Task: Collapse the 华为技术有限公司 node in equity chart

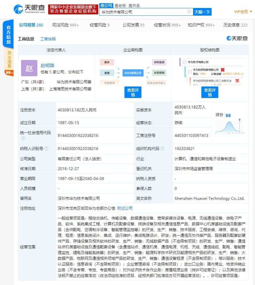Action: coord(184,62)
